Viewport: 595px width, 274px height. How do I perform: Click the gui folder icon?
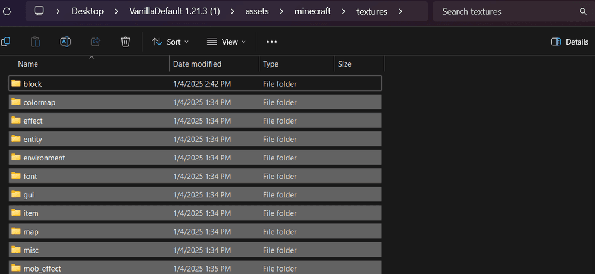(16, 194)
